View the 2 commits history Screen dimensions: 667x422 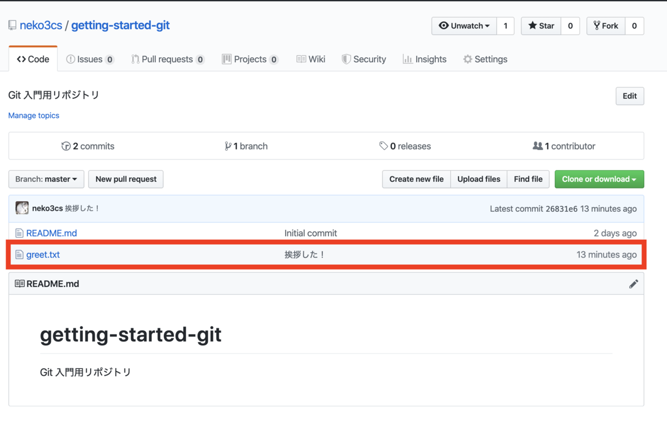pyautogui.click(x=88, y=146)
